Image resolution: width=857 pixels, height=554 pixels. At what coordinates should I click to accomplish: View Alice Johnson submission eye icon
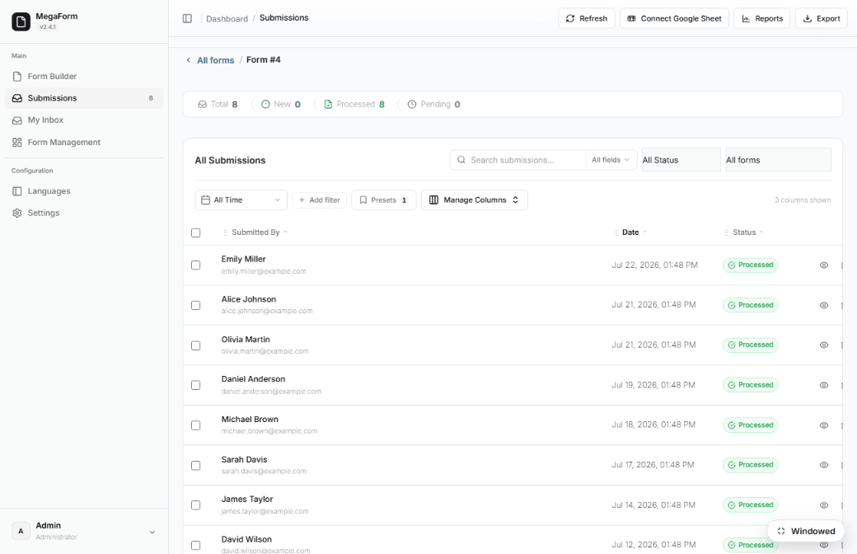coord(824,305)
